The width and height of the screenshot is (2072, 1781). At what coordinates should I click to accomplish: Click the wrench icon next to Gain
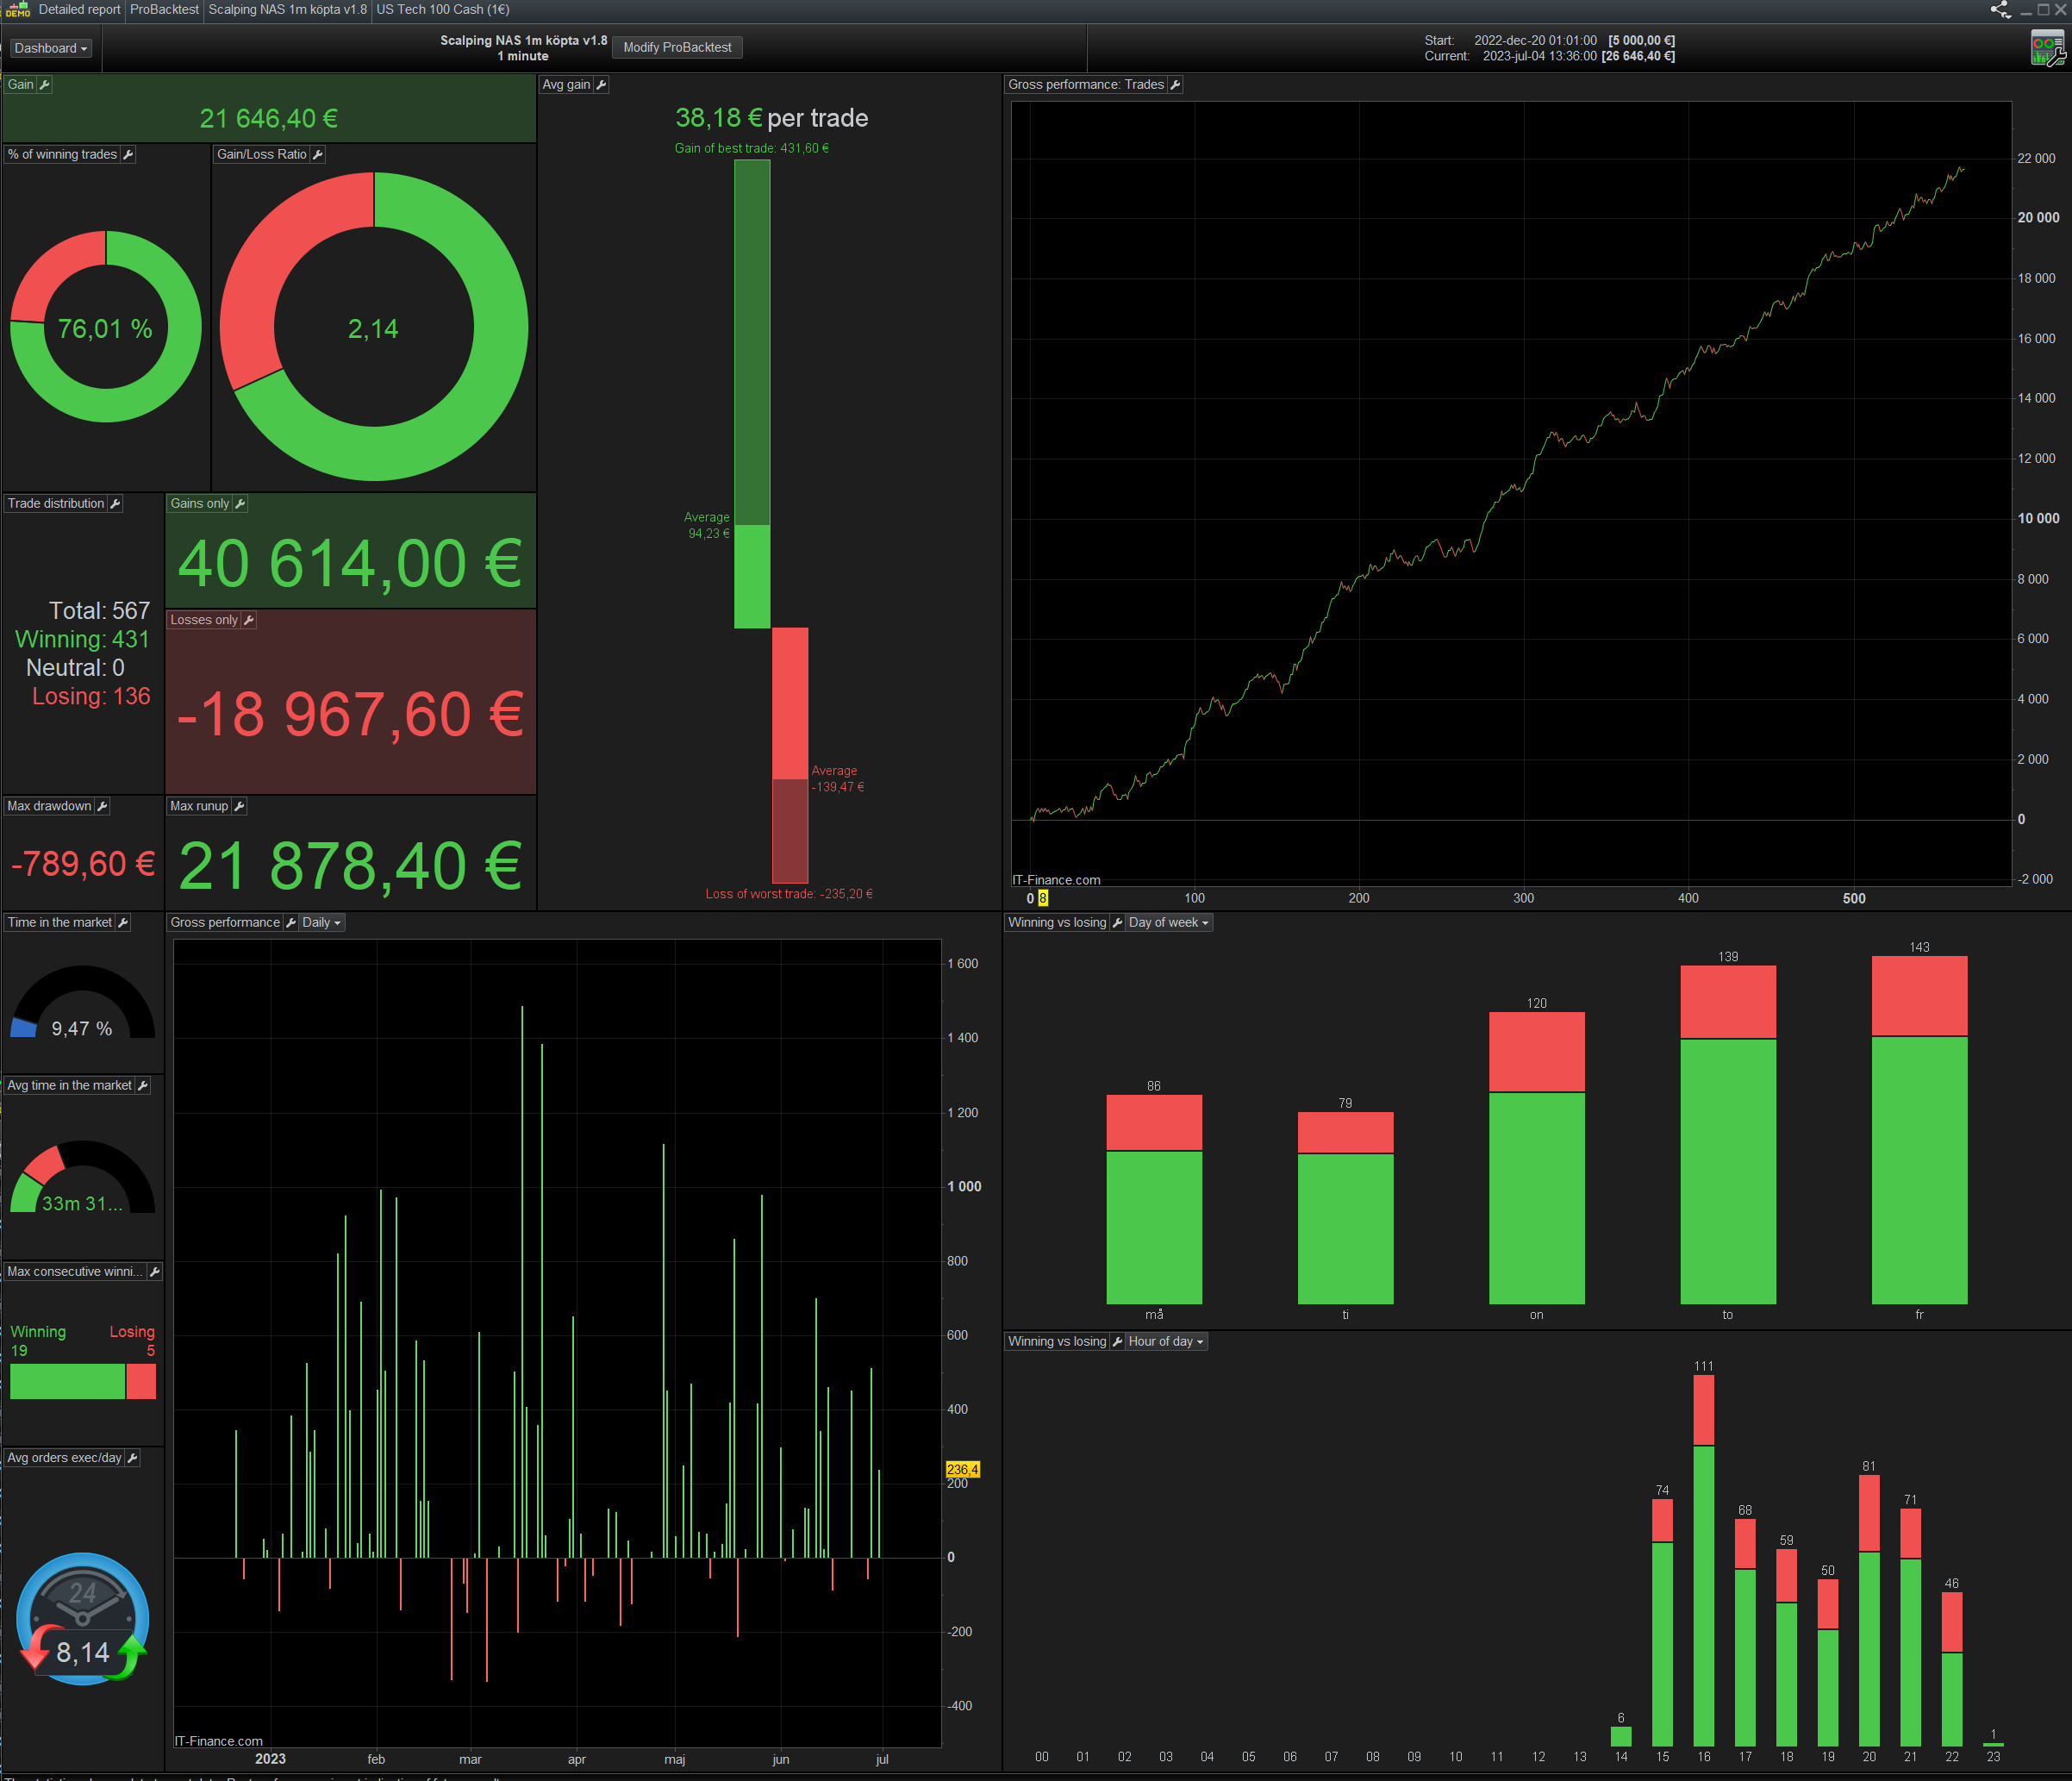tap(44, 85)
